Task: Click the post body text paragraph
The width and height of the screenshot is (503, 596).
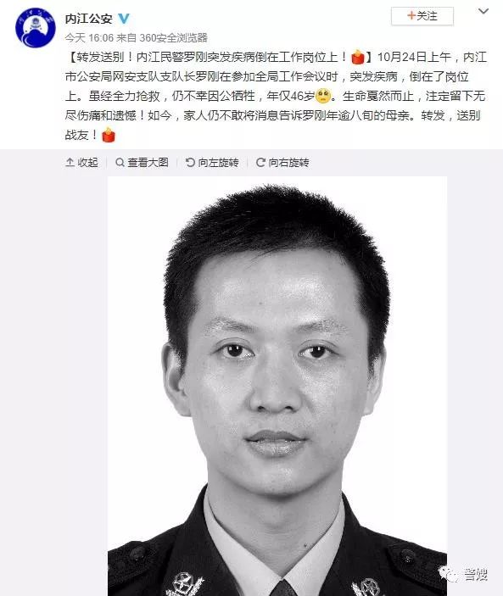Action: coord(276,96)
